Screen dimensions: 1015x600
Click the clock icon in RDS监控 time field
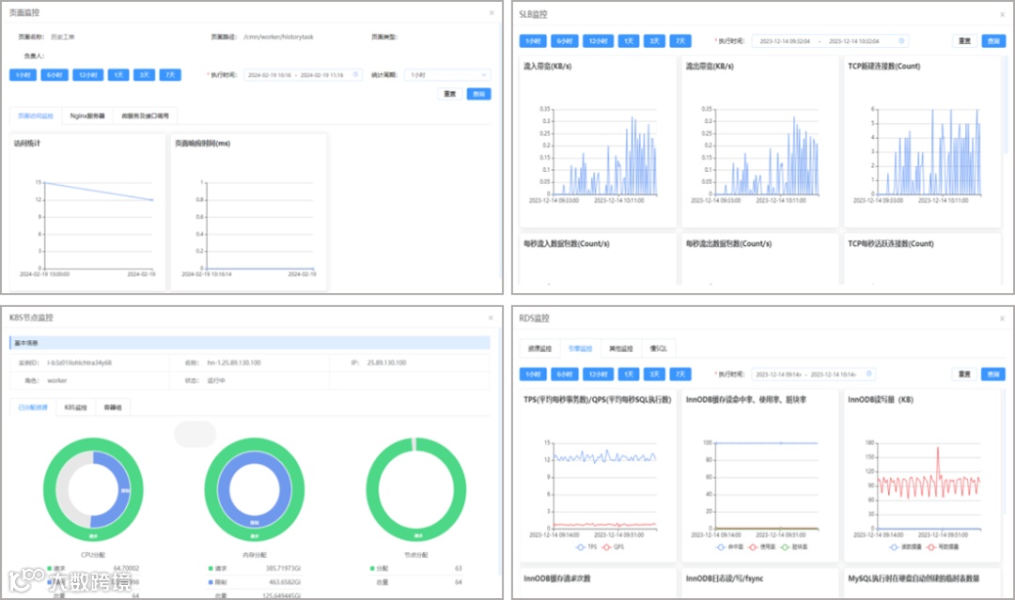869,374
